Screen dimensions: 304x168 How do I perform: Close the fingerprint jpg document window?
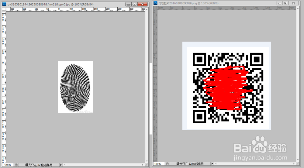[x=143, y=4]
